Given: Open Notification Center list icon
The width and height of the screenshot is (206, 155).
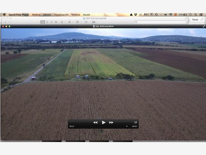Looking at the screenshot, I should click(201, 14).
